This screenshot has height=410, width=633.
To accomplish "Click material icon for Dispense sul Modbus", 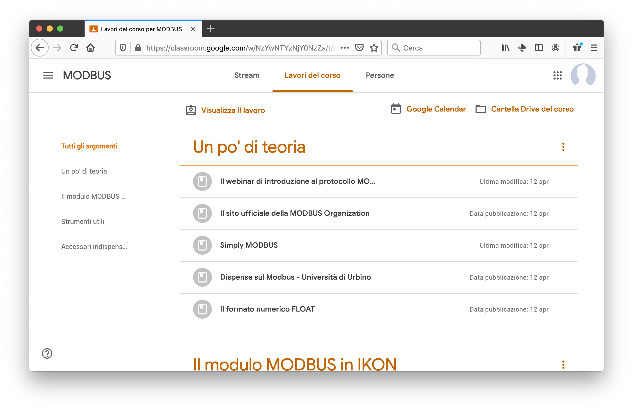I will click(202, 278).
